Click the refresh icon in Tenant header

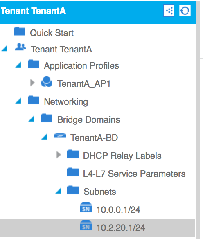point(185,11)
